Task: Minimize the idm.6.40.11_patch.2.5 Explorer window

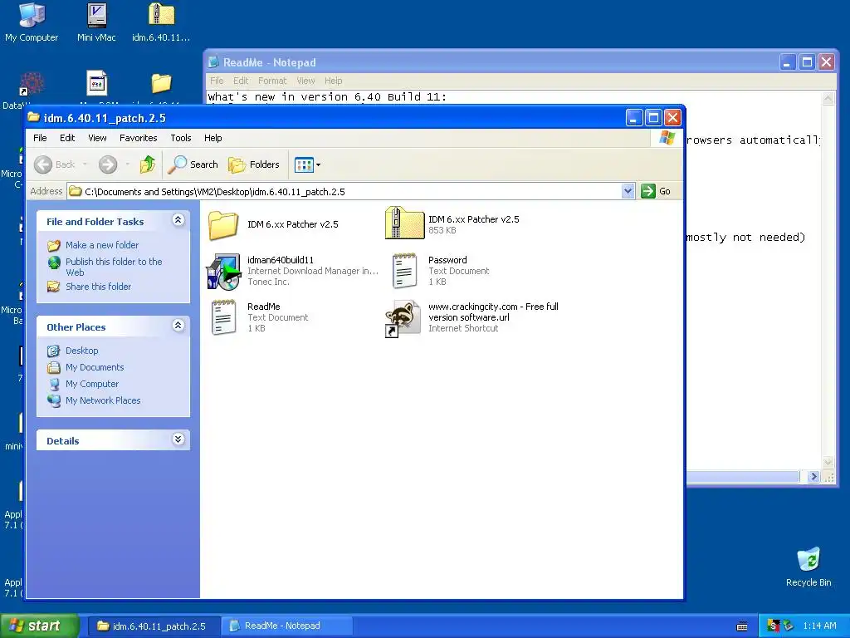Action: [x=634, y=118]
